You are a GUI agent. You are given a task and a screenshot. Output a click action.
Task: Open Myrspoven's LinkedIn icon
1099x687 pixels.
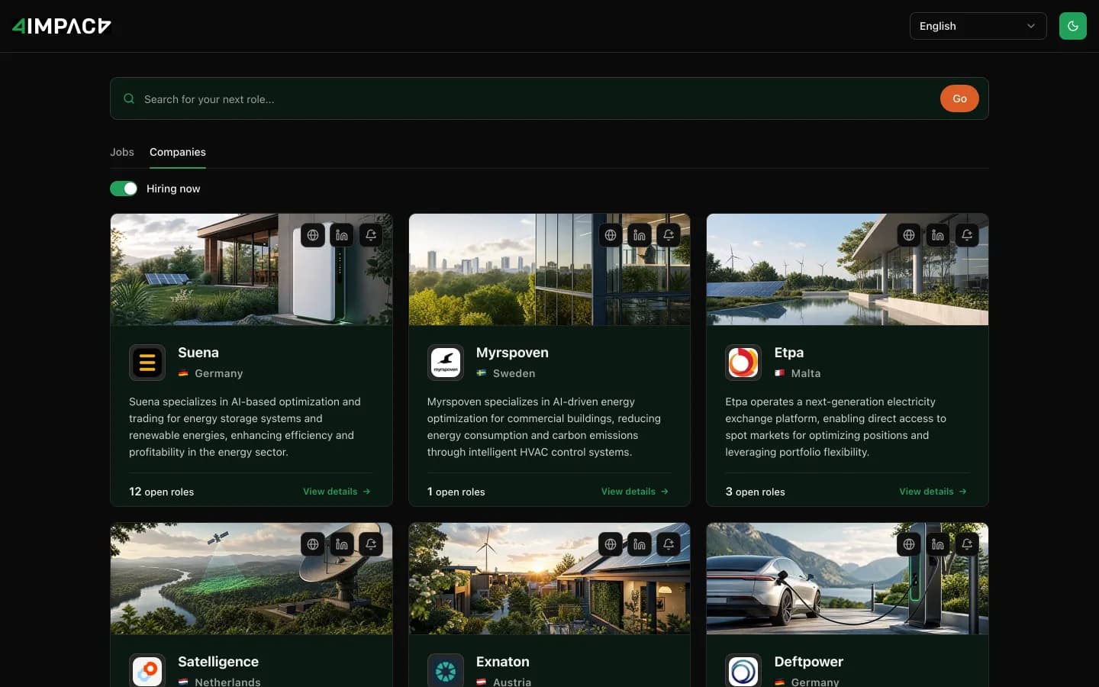[x=640, y=235]
